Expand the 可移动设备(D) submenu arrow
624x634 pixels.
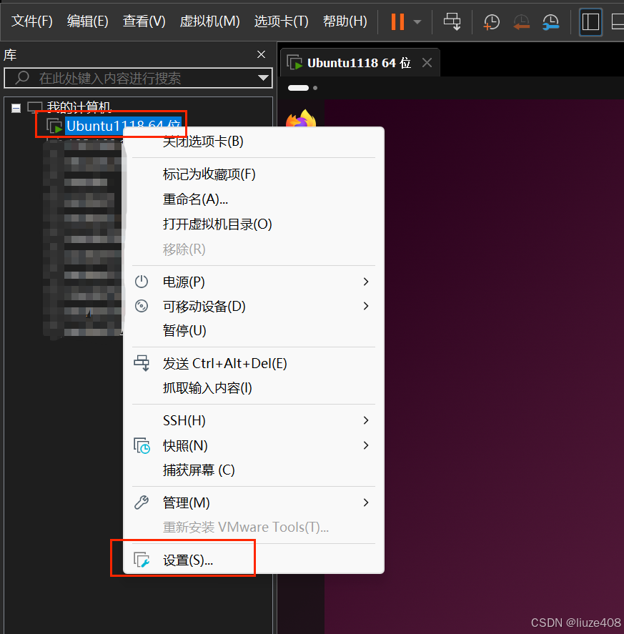[x=365, y=306]
